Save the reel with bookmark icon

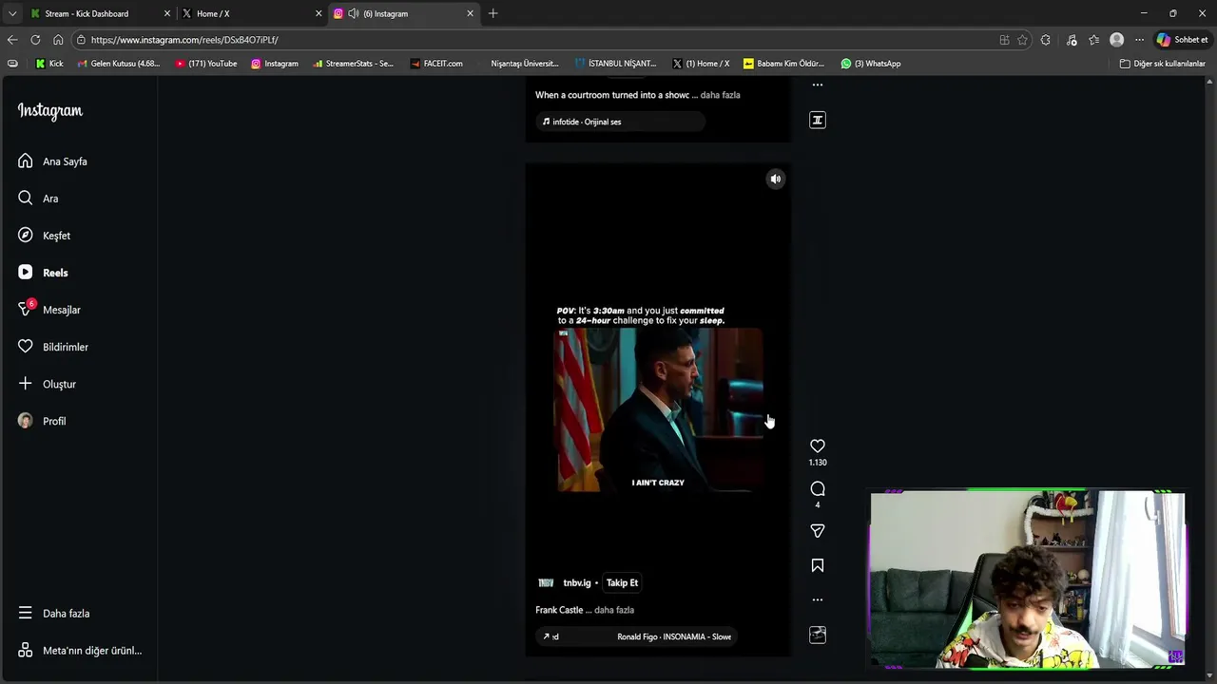(x=818, y=565)
